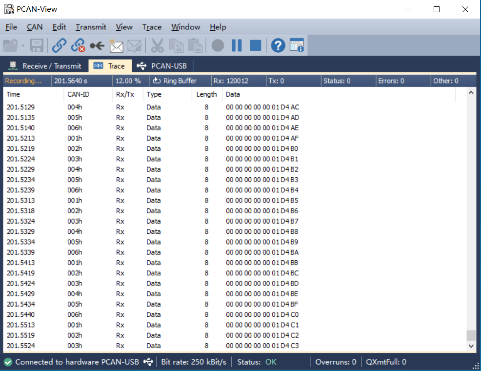Image resolution: width=481 pixels, height=371 pixels.
Task: Select the trace row at 201.5213
Action: point(235,138)
